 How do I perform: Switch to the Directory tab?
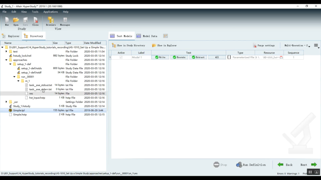[34, 36]
